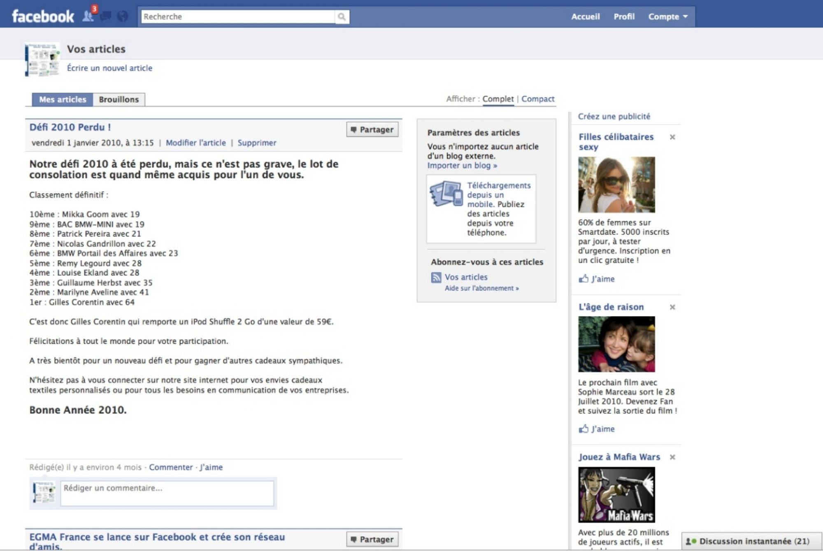
Task: Open friend requests icon with notification badge
Action: 88,16
